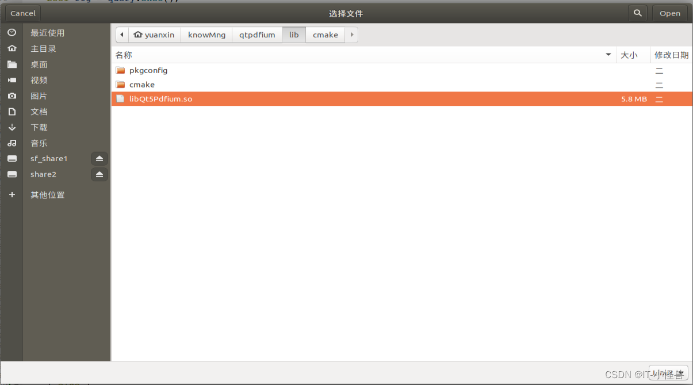Navigate to the lib breadcrumb tab

[294, 35]
